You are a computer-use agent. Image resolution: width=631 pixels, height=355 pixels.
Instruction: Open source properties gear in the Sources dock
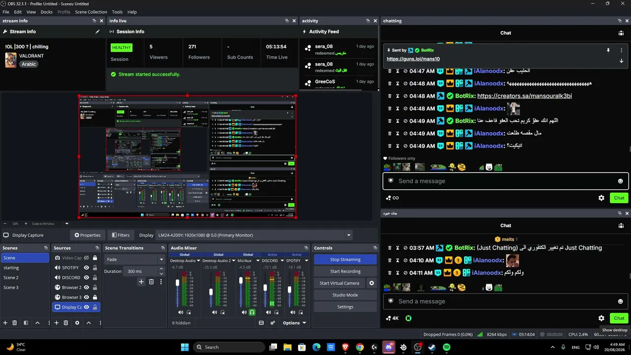click(77, 323)
